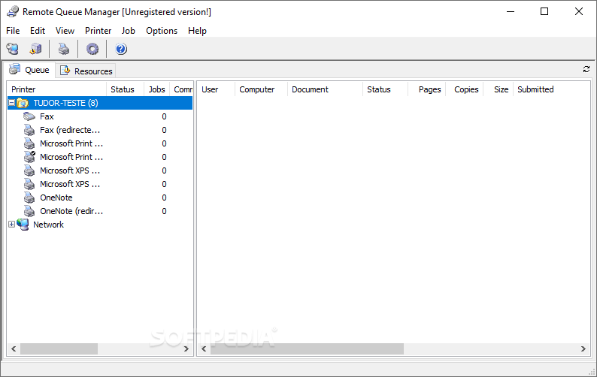Image resolution: width=597 pixels, height=377 pixels.
Task: Click the printer tree scrollbar left arrow
Action: 14,349
